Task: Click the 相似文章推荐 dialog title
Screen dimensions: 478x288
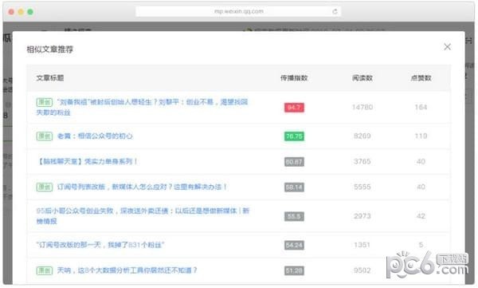Action: coord(50,49)
